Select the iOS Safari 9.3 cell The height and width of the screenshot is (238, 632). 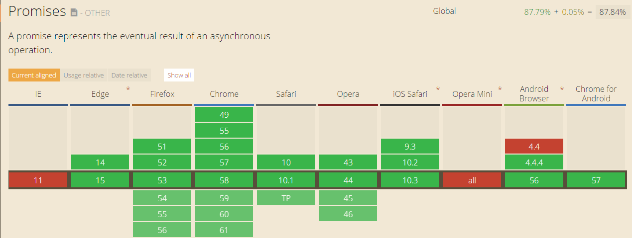point(410,146)
